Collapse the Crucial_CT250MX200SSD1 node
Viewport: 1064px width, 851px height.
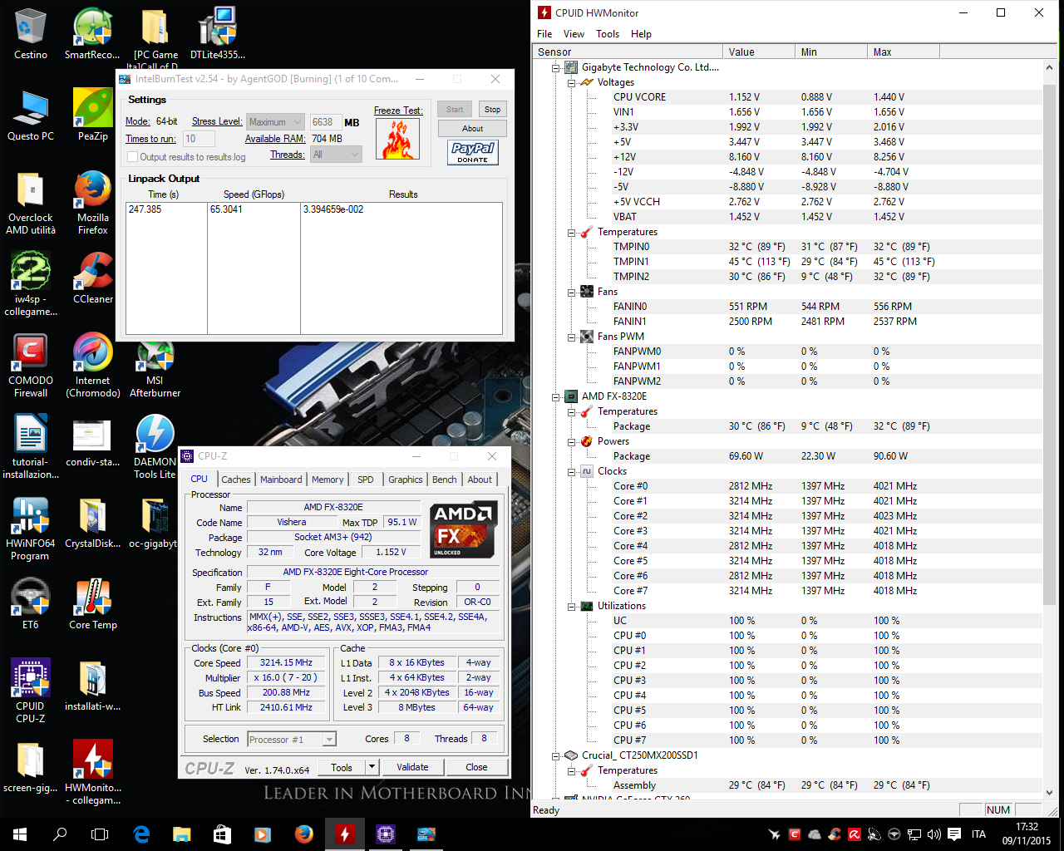click(x=556, y=756)
